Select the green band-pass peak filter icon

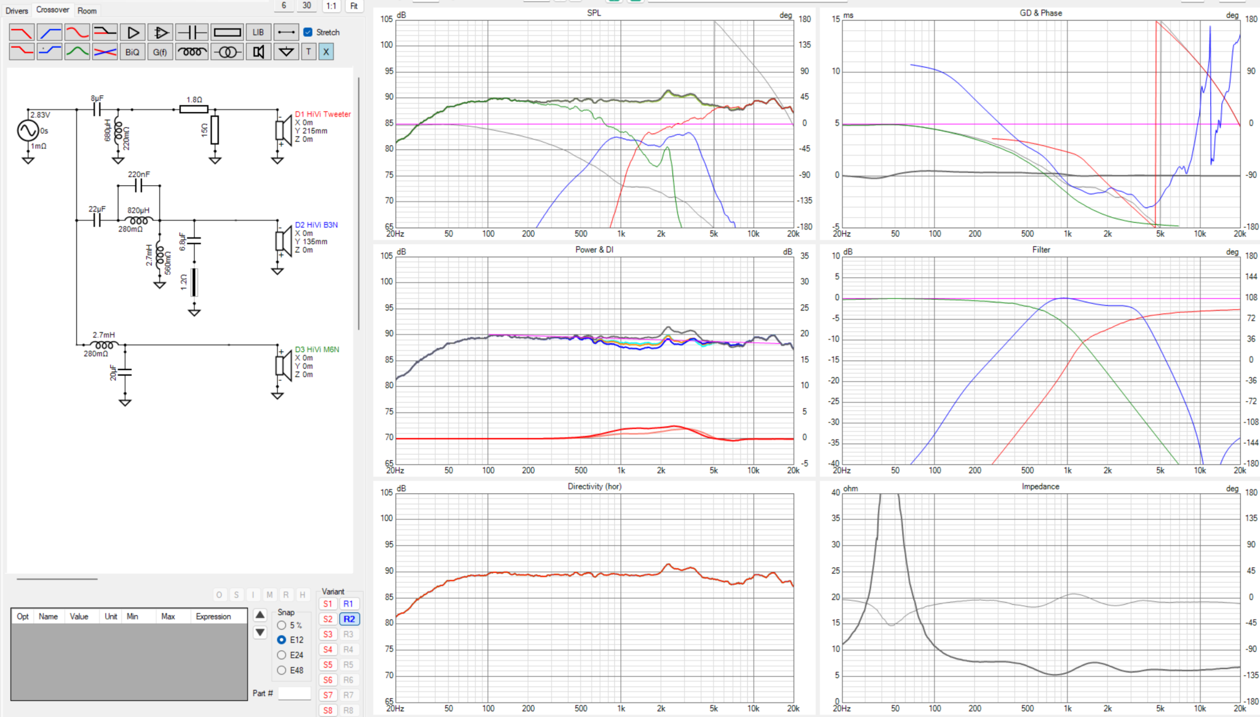[77, 52]
